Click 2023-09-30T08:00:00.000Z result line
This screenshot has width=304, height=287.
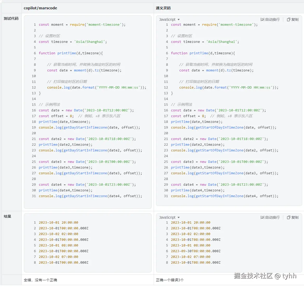(x=196, y=251)
